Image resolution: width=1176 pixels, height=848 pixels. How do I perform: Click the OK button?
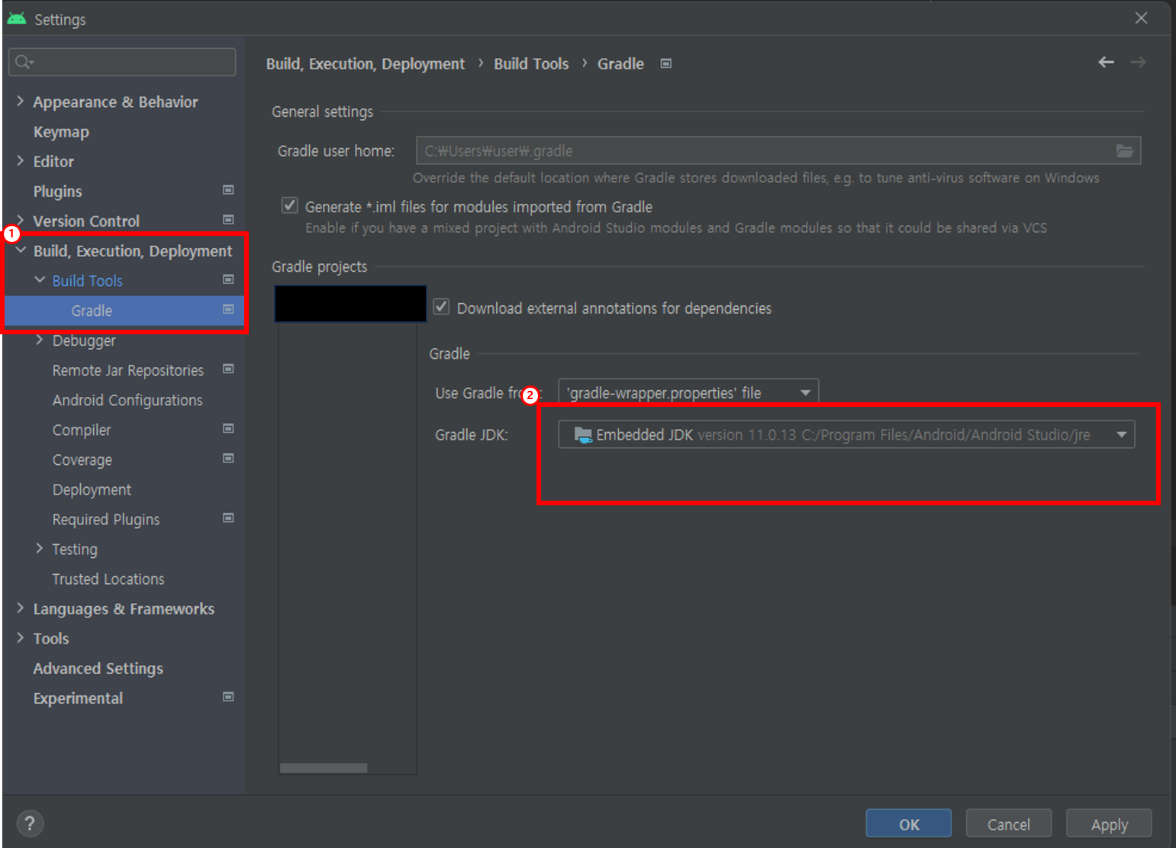tap(909, 824)
